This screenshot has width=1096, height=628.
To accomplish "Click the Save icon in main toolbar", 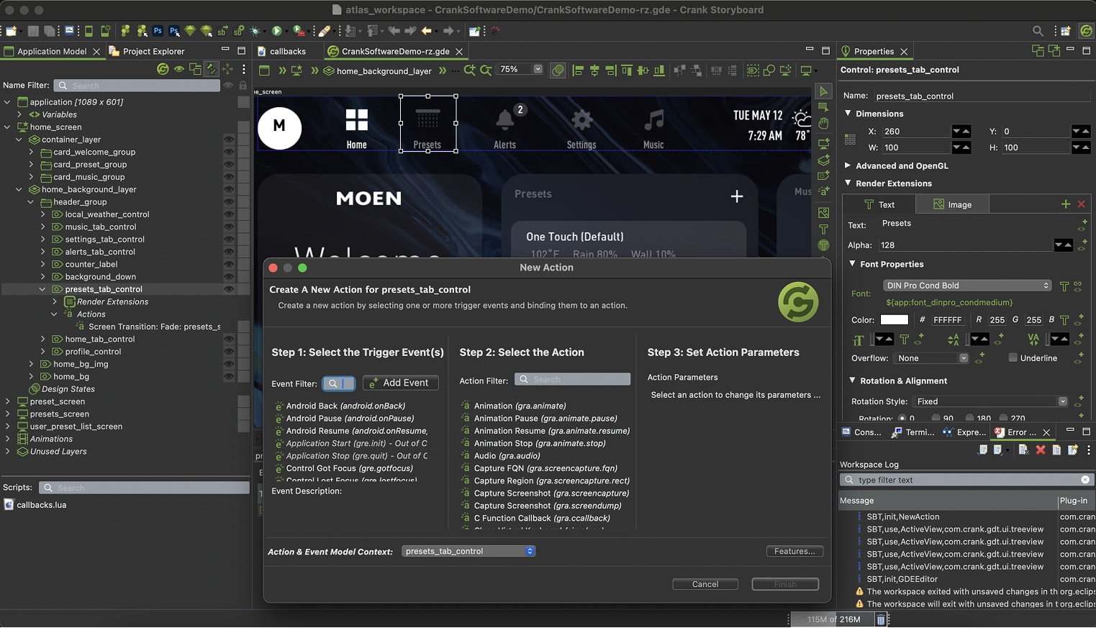I will 33,31.
